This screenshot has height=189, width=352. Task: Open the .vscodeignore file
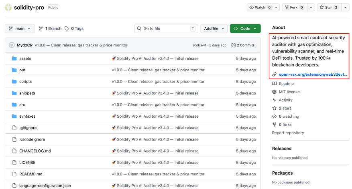click(x=32, y=139)
